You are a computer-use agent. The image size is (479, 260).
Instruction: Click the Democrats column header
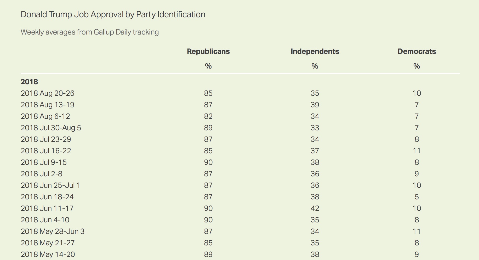pyautogui.click(x=417, y=51)
